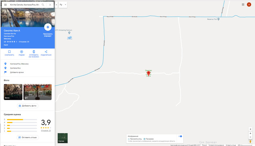Toggle the imagery layer switch
The image size is (255, 146).
click(x=180, y=136)
